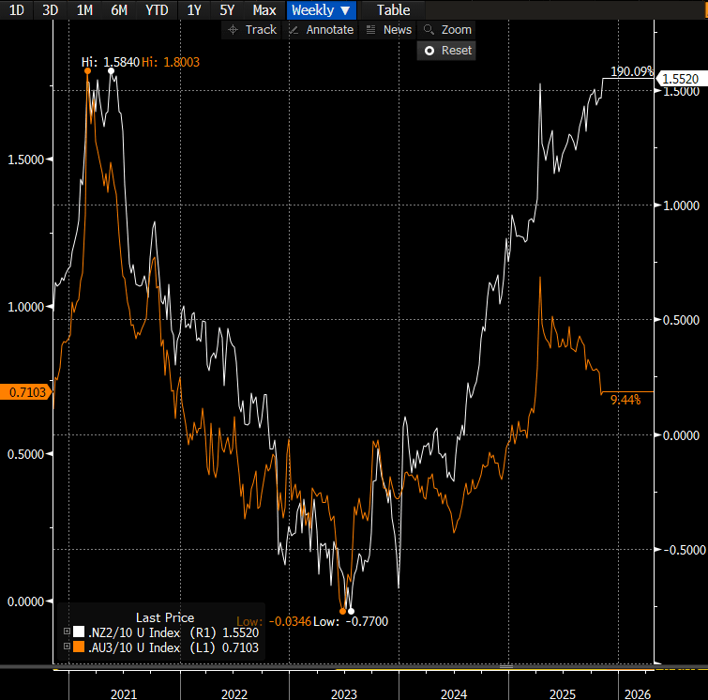Click the Zoom magnifier icon
708x700 pixels.
coord(429,30)
